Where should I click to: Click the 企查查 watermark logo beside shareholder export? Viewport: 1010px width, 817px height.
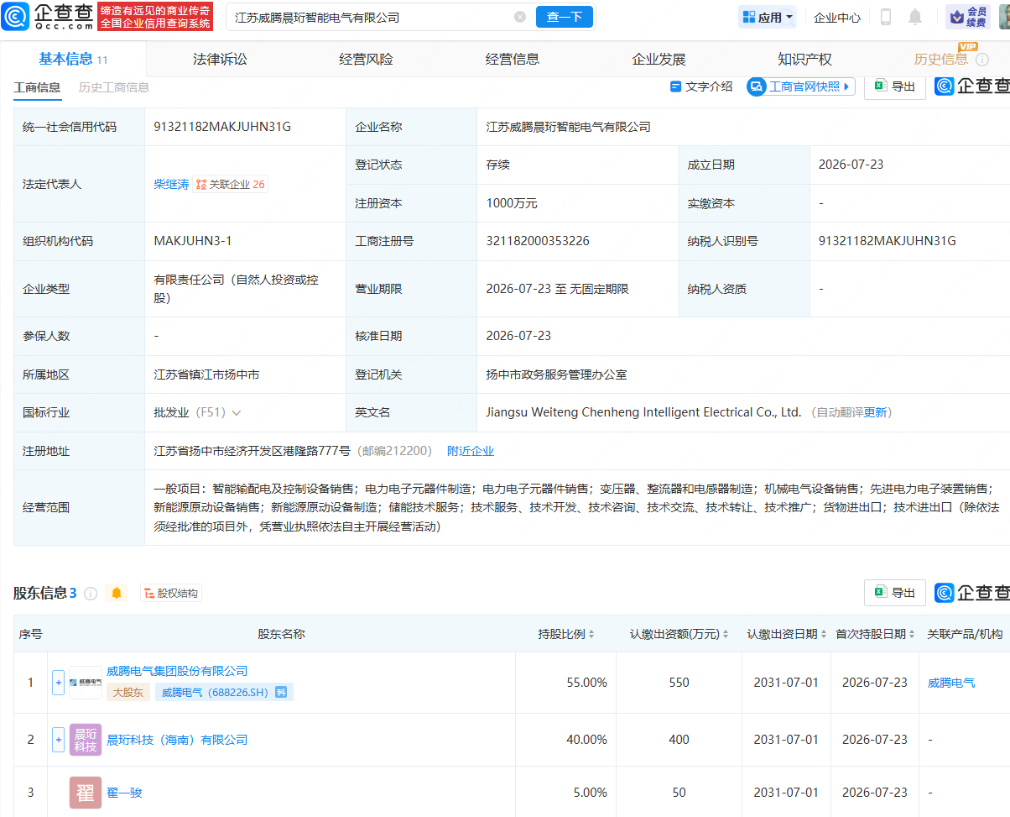point(972,593)
